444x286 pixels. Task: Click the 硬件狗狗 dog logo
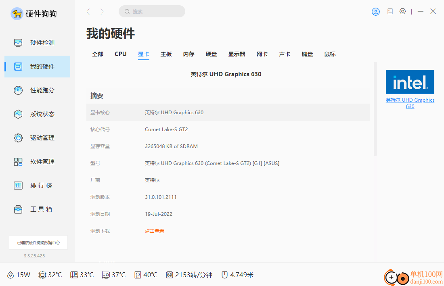[x=17, y=14]
